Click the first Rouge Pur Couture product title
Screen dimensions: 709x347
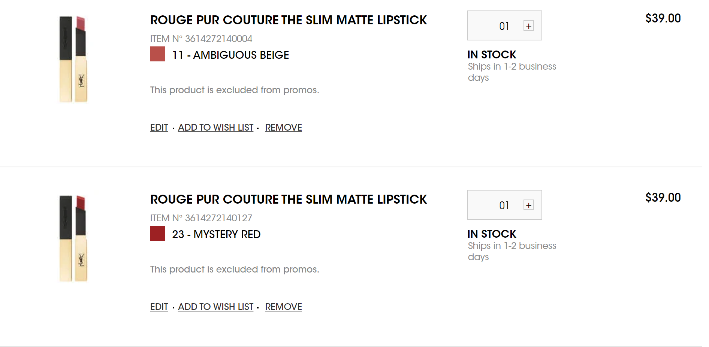click(288, 20)
